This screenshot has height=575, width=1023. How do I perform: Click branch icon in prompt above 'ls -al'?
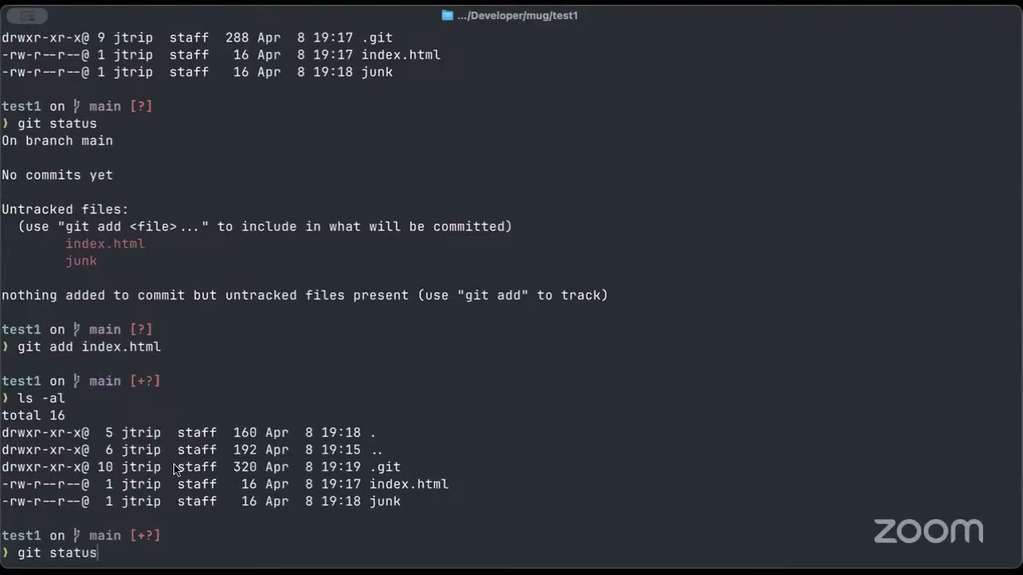(78, 381)
